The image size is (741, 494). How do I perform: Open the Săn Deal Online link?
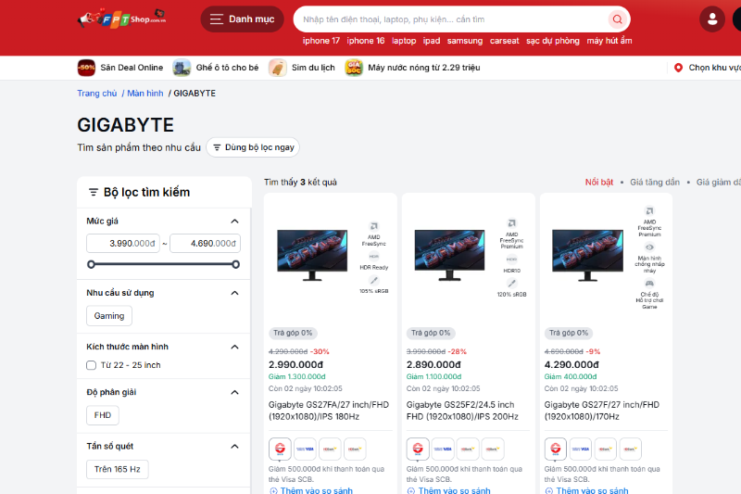coord(132,68)
